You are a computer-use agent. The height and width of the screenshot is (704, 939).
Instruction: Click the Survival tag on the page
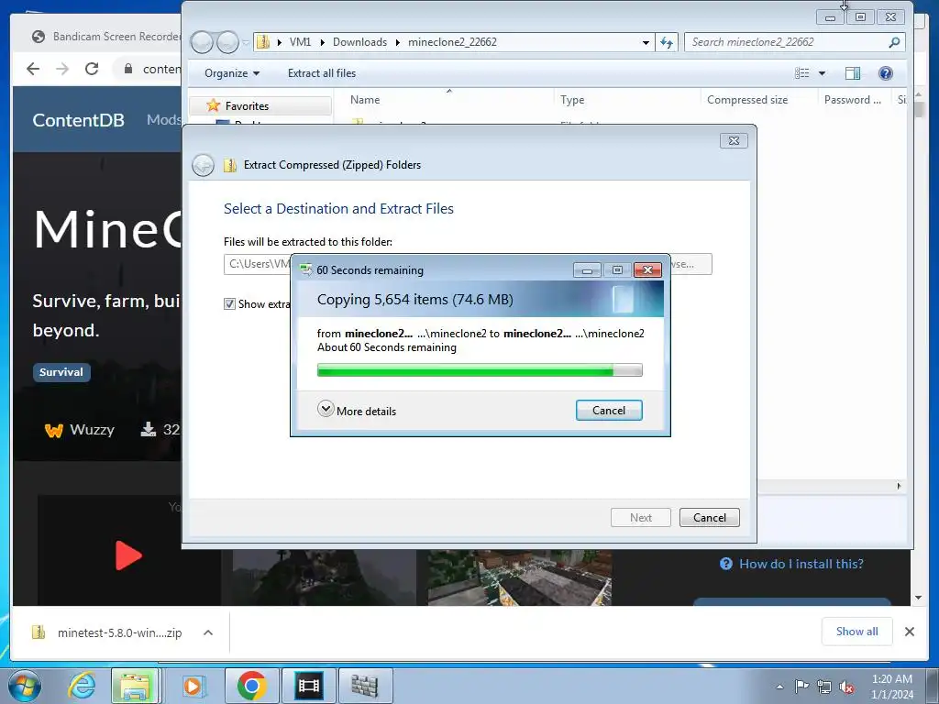pos(61,372)
